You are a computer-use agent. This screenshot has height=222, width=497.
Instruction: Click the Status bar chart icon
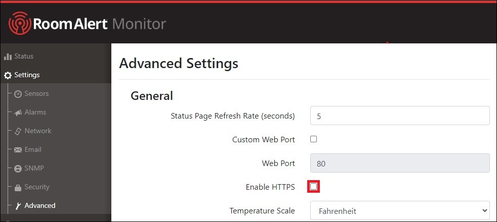(8, 57)
